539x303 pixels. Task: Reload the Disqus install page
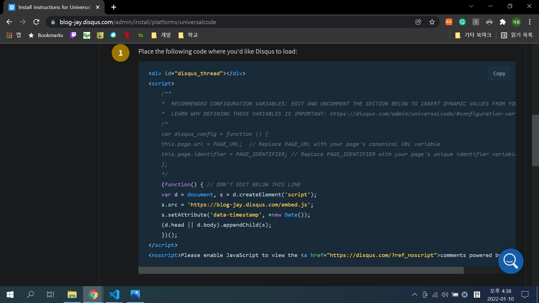pyautogui.click(x=36, y=22)
